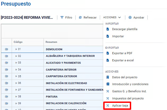
Task: Expand chapter 08 PINTURA
Action: point(16,97)
